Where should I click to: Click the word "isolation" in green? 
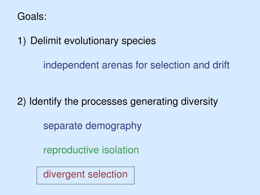pos(120,150)
